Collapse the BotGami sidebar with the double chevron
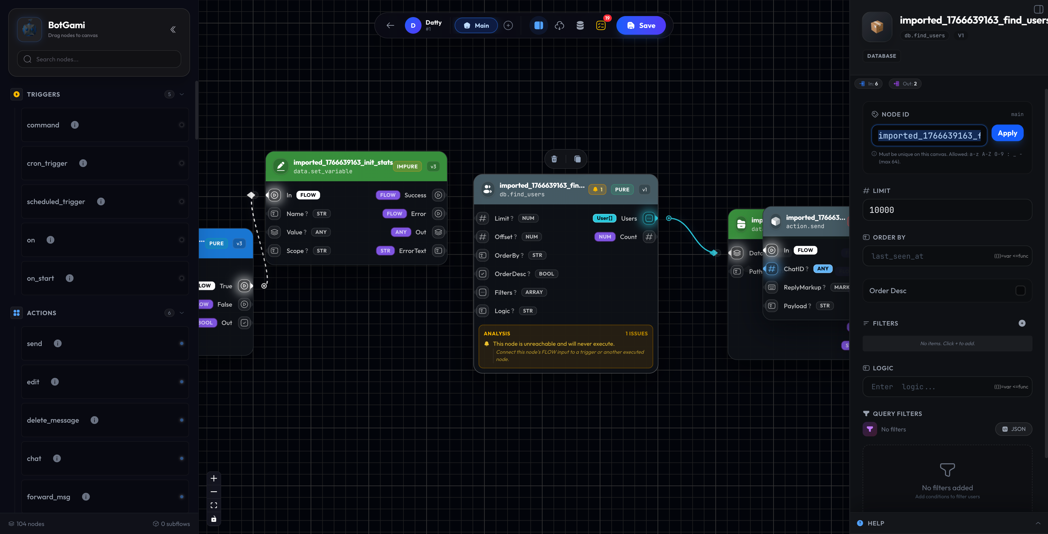The image size is (1048, 534). pyautogui.click(x=172, y=29)
